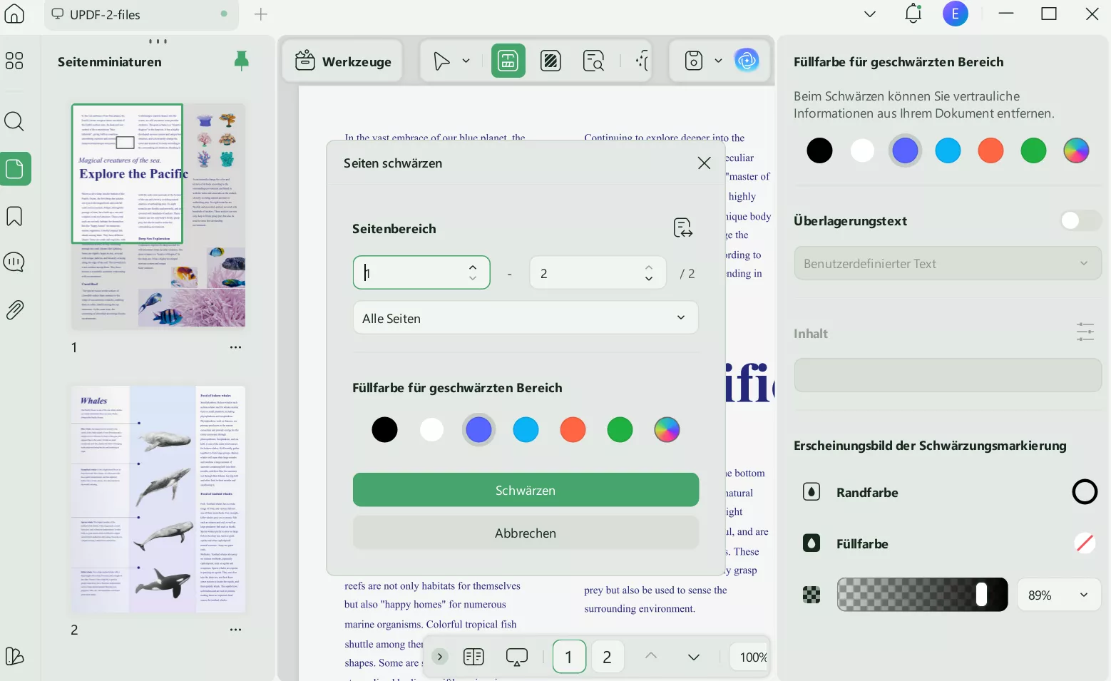The width and height of the screenshot is (1111, 681).
Task: Open the attachments paperclip icon
Action: click(x=14, y=309)
